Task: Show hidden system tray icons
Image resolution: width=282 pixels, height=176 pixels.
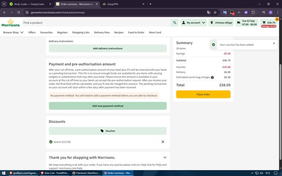Action: click(252, 173)
